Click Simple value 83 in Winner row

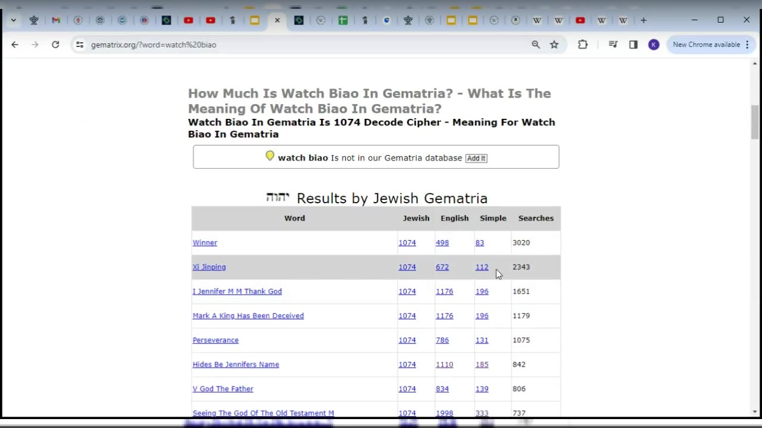[x=480, y=243]
